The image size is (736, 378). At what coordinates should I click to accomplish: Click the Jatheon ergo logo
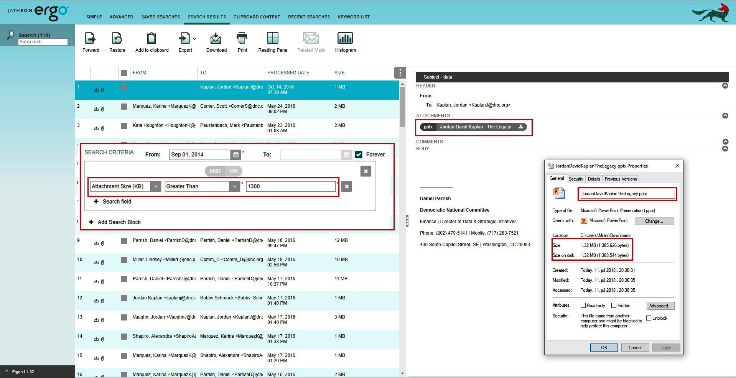[38, 13]
